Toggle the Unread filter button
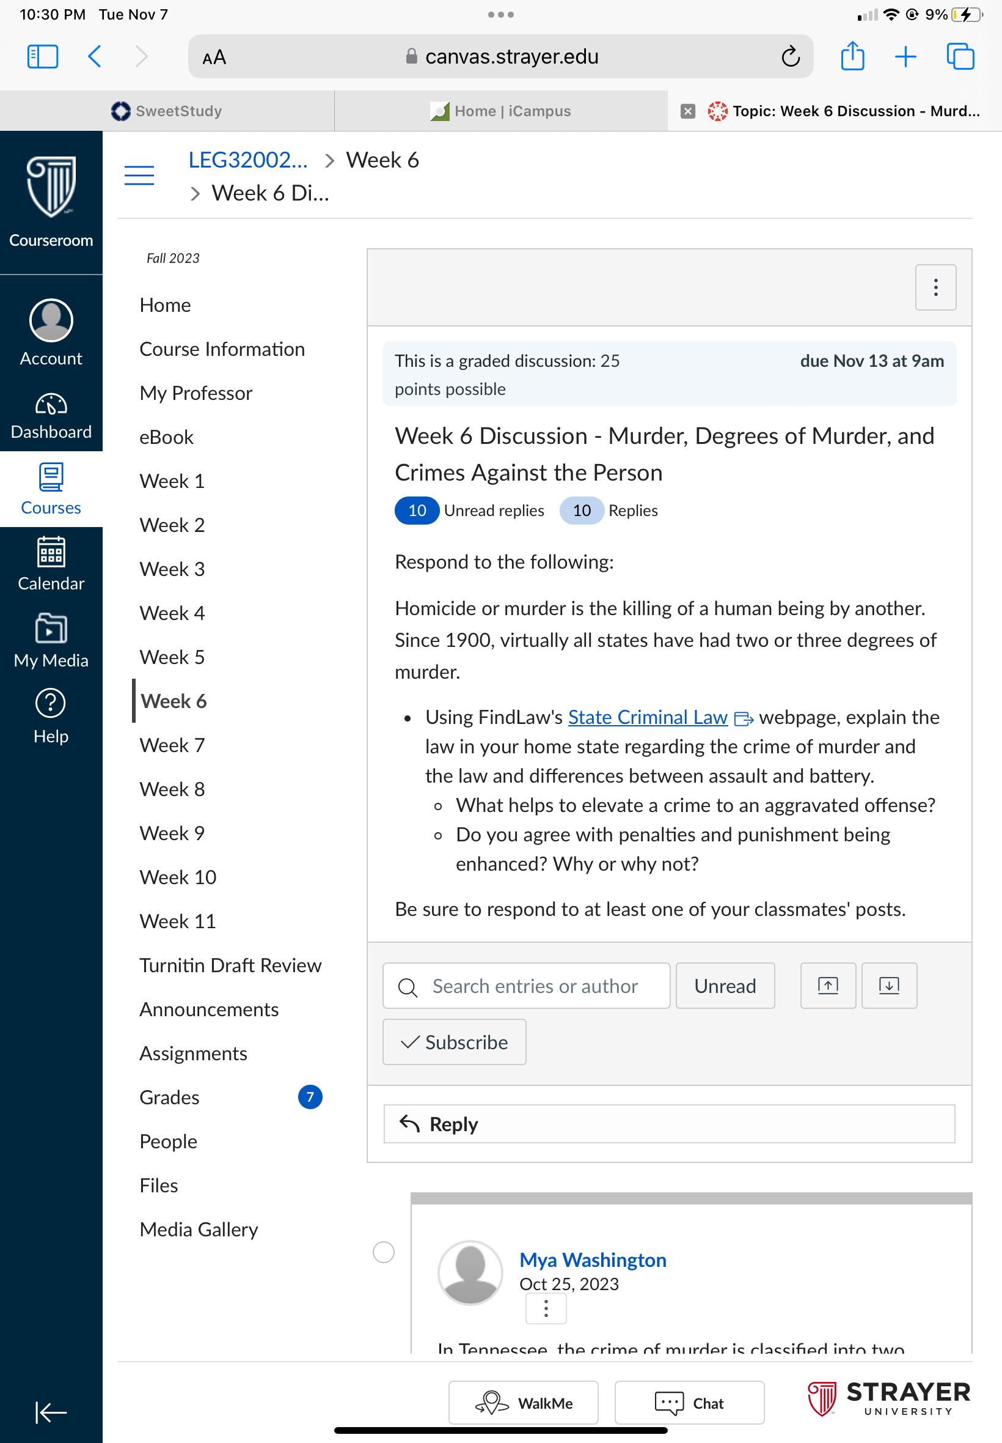This screenshot has width=1002, height=1443. click(725, 985)
